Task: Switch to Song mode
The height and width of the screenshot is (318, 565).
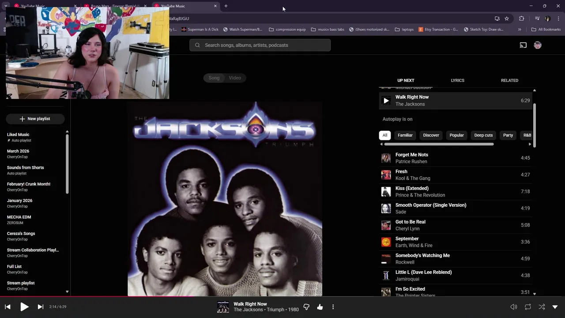Action: [x=214, y=78]
